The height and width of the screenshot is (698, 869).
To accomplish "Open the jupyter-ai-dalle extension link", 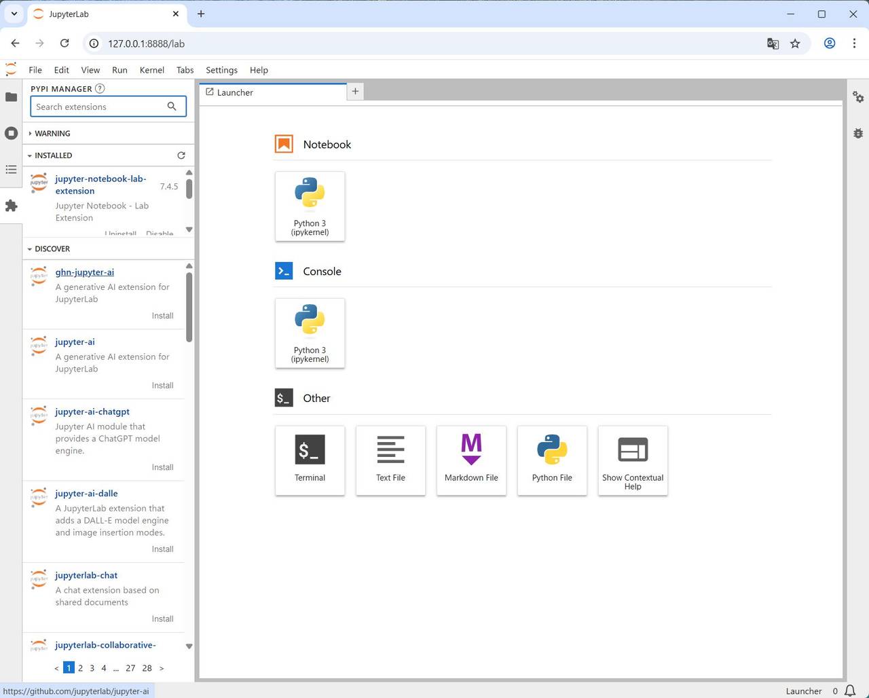I will 86,494.
